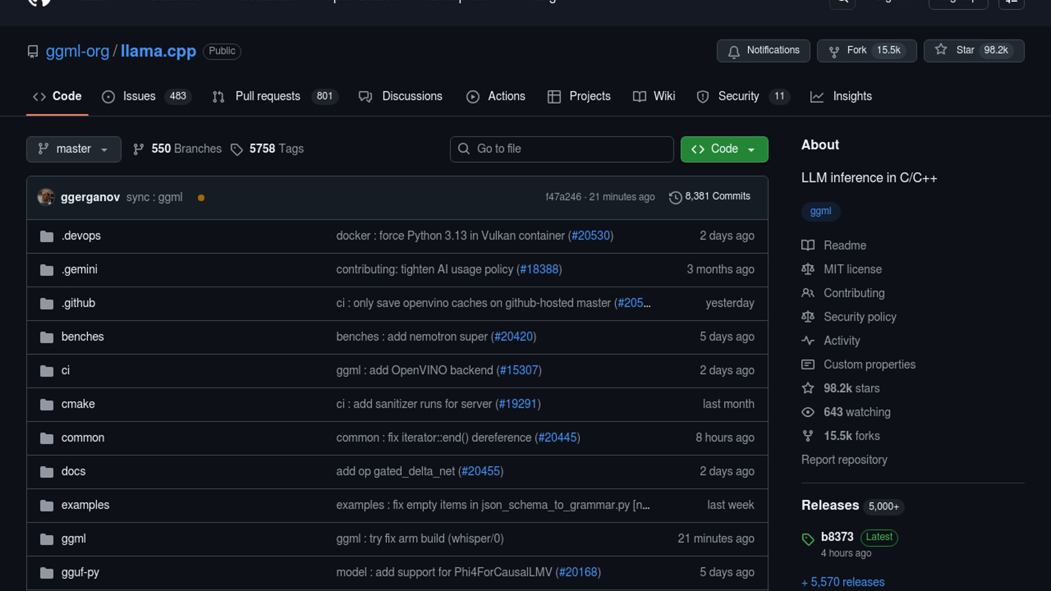Go to the Insights tab

pos(852,96)
